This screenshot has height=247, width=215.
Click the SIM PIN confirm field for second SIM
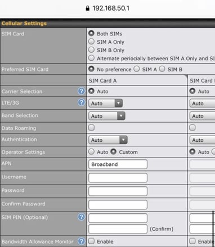click(202, 229)
